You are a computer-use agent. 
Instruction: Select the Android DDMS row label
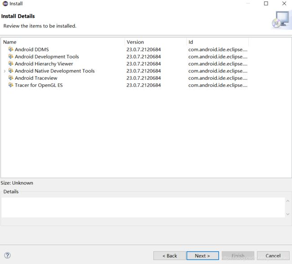tap(32, 50)
